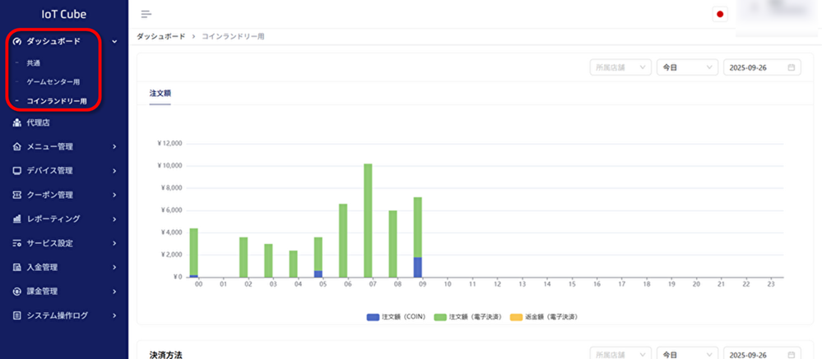The width and height of the screenshot is (822, 359).
Task: Open ゲームセンター用 dashboard submenu item
Action: (x=53, y=82)
